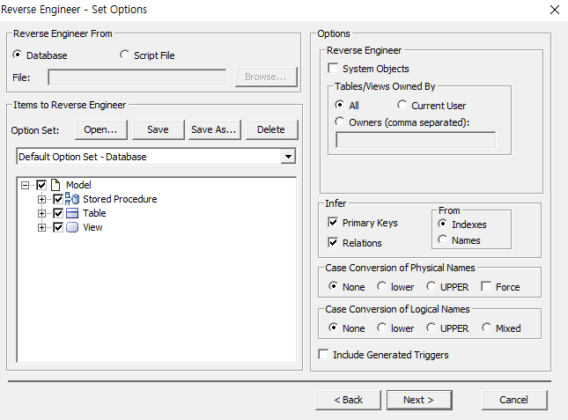Image resolution: width=568 pixels, height=420 pixels.
Task: Click the Delete option set button
Action: point(272,129)
